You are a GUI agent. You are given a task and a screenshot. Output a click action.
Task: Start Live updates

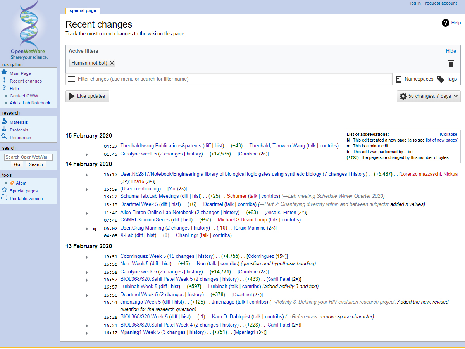87,96
